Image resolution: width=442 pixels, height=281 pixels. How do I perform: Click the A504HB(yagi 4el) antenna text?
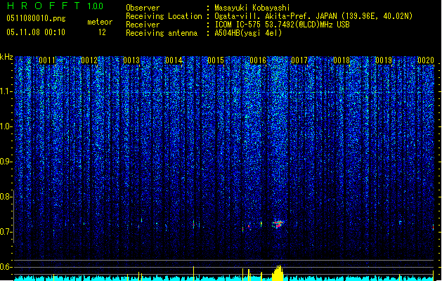click(248, 33)
